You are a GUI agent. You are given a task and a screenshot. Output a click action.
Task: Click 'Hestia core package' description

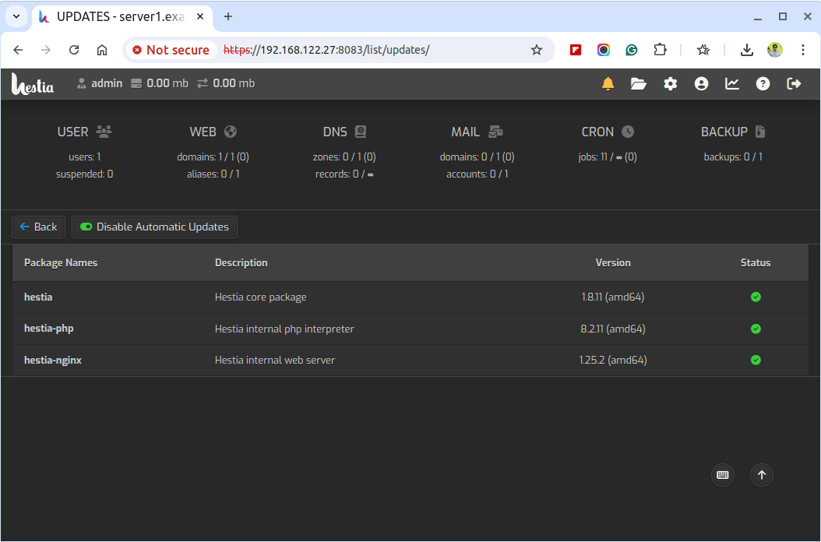[x=261, y=297]
